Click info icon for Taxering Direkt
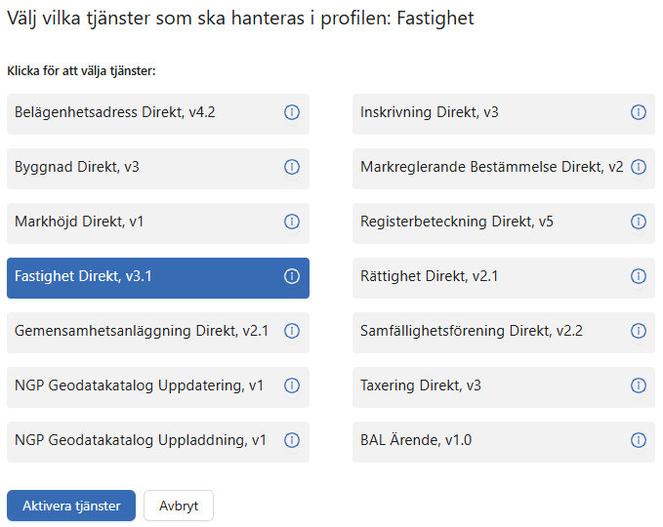The width and height of the screenshot is (663, 527). click(x=639, y=386)
